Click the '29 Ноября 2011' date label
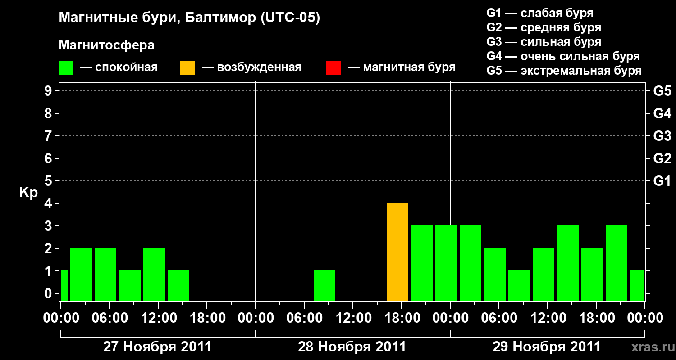This screenshot has width=676, height=360. point(547,346)
